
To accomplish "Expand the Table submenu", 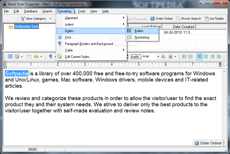I will (92, 50).
